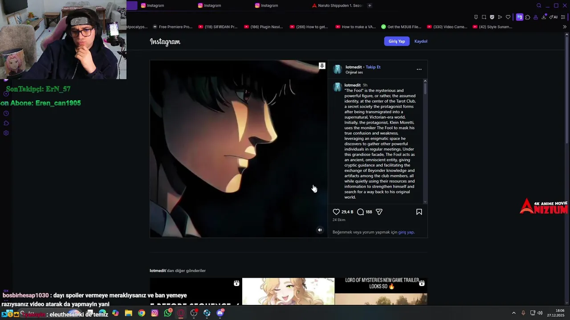
Task: Add page to bookmarks with heart icon
Action: pos(508,17)
